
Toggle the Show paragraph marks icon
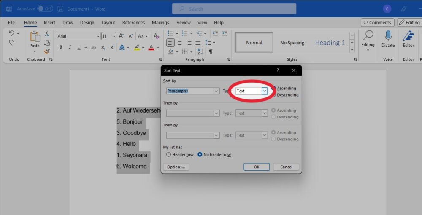click(x=210, y=51)
